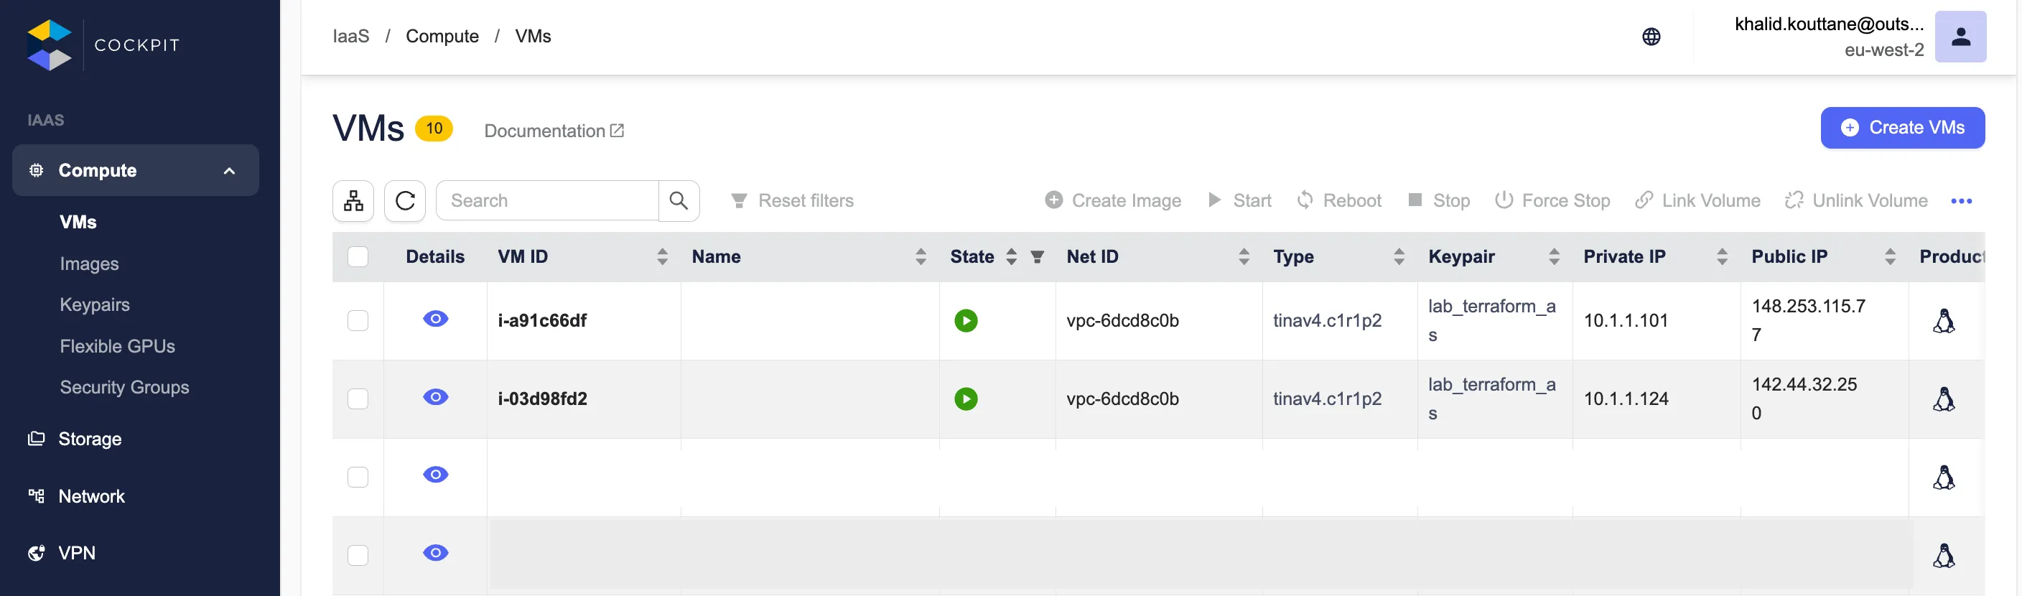Viewport: 2022px width, 596px height.
Task: Click the Linux icon for i-a91c66df
Action: (x=1943, y=321)
